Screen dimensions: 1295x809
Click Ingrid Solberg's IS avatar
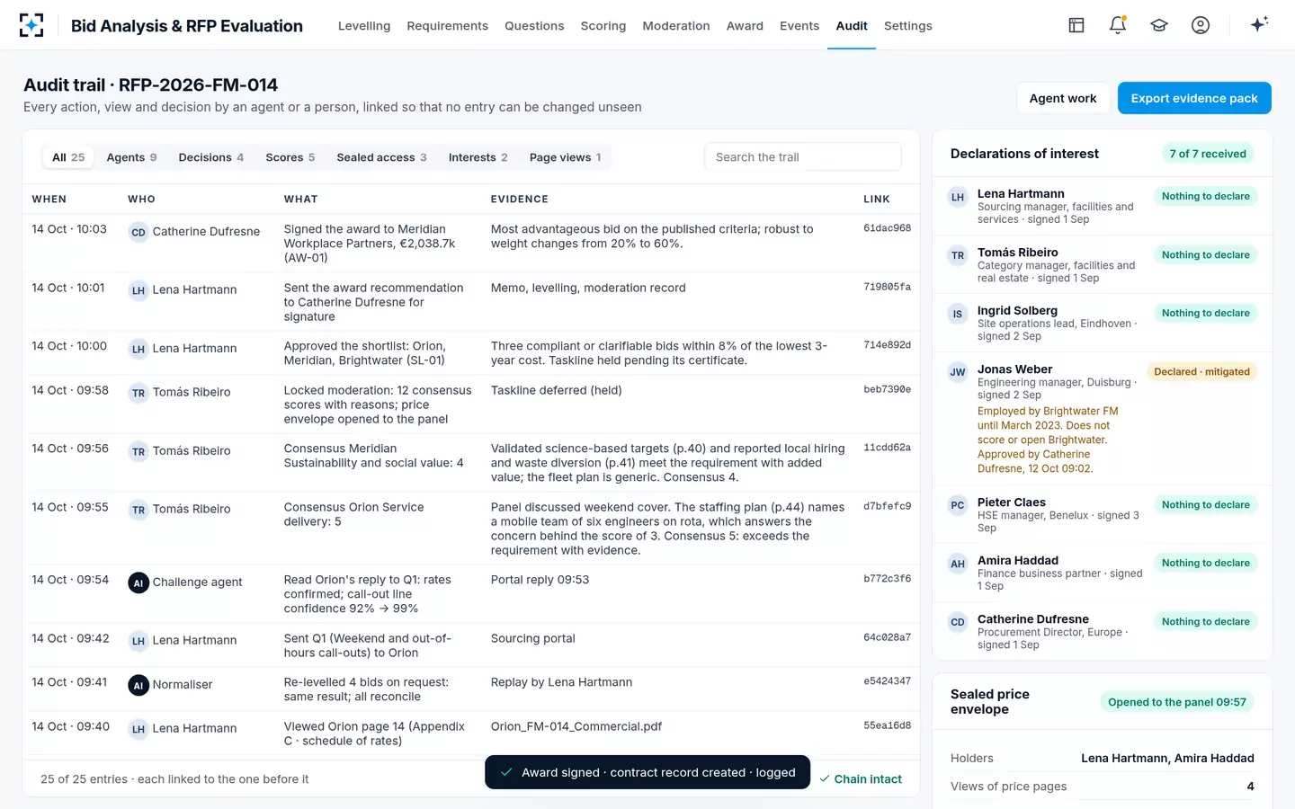[958, 314]
